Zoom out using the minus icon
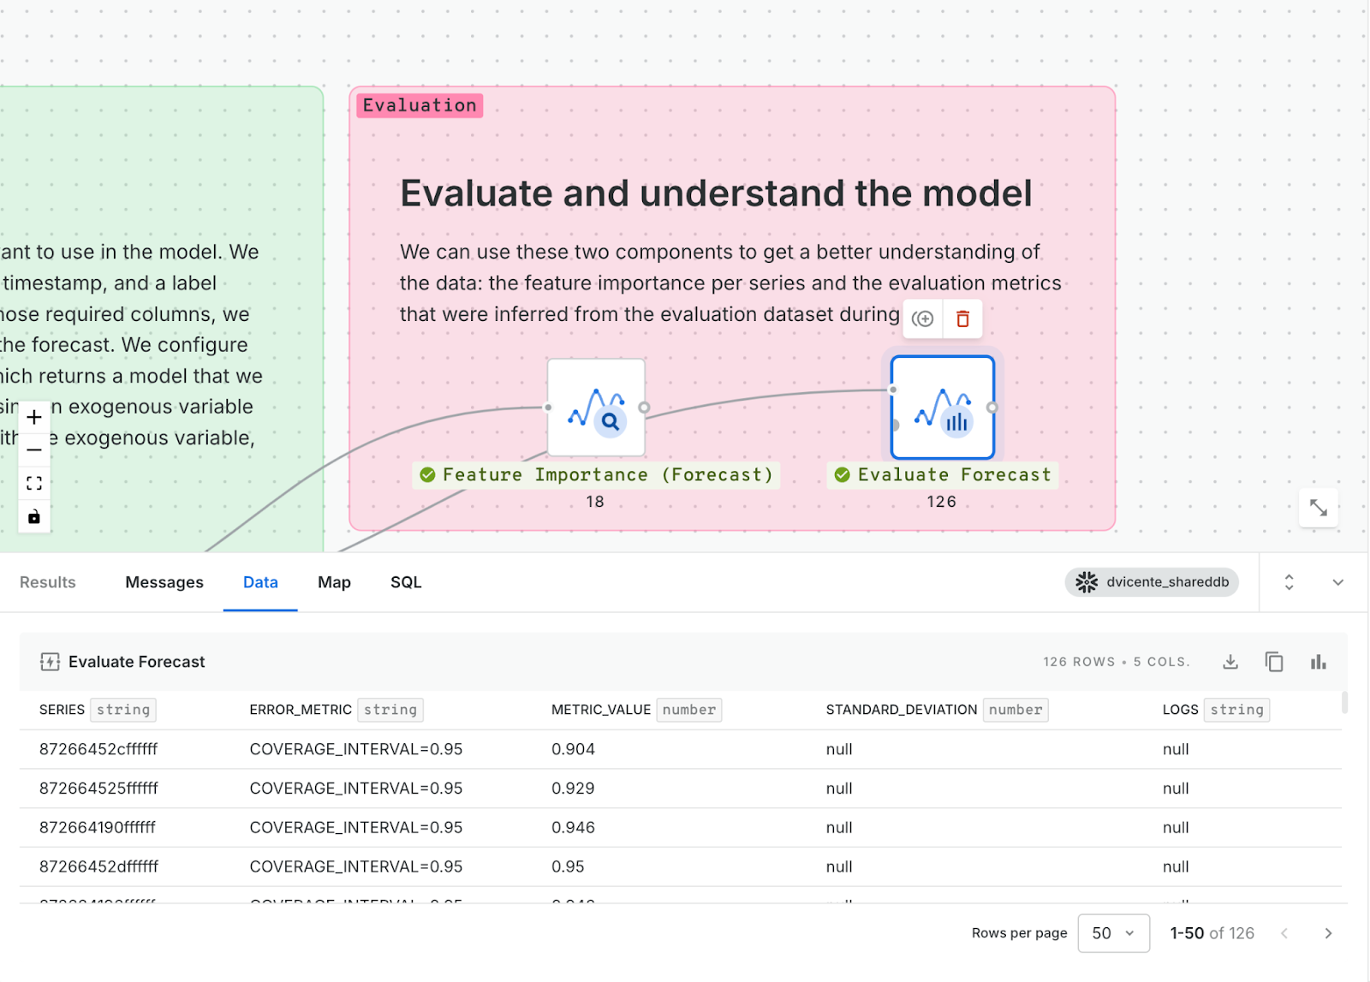1370x982 pixels. [x=33, y=449]
